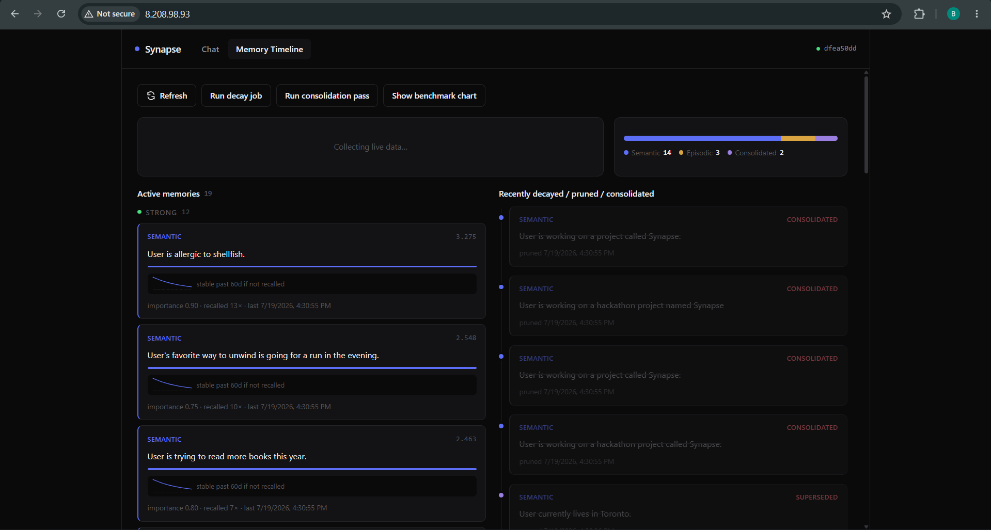
Task: Click the 2.548 strength score
Action: coord(466,338)
